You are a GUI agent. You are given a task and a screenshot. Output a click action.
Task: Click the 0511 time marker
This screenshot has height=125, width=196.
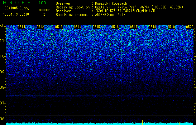[x=22, y=27]
